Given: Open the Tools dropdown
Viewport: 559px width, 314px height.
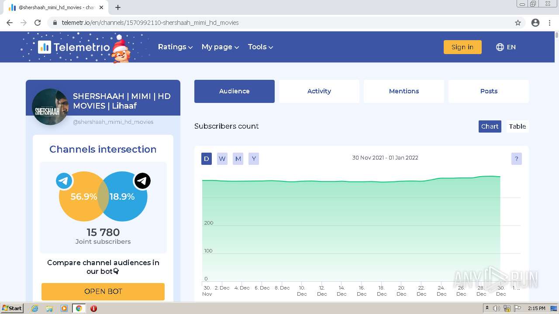Looking at the screenshot, I should click(260, 47).
